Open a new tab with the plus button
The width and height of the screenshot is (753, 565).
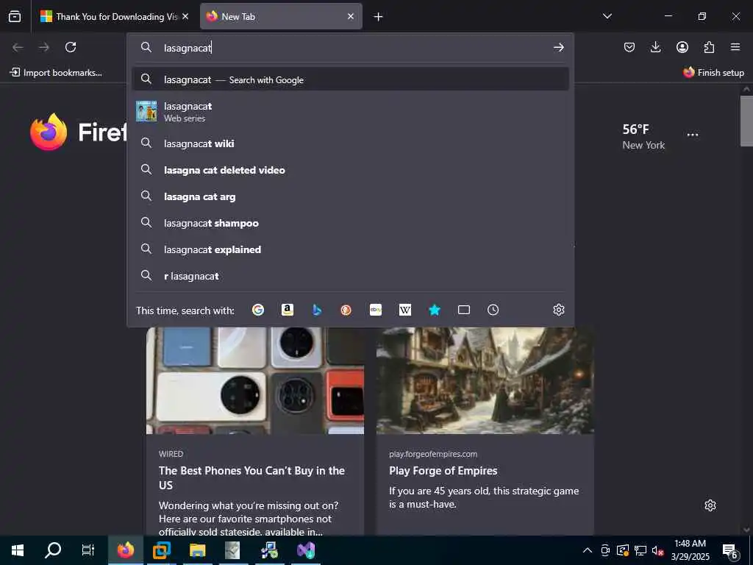tap(379, 17)
